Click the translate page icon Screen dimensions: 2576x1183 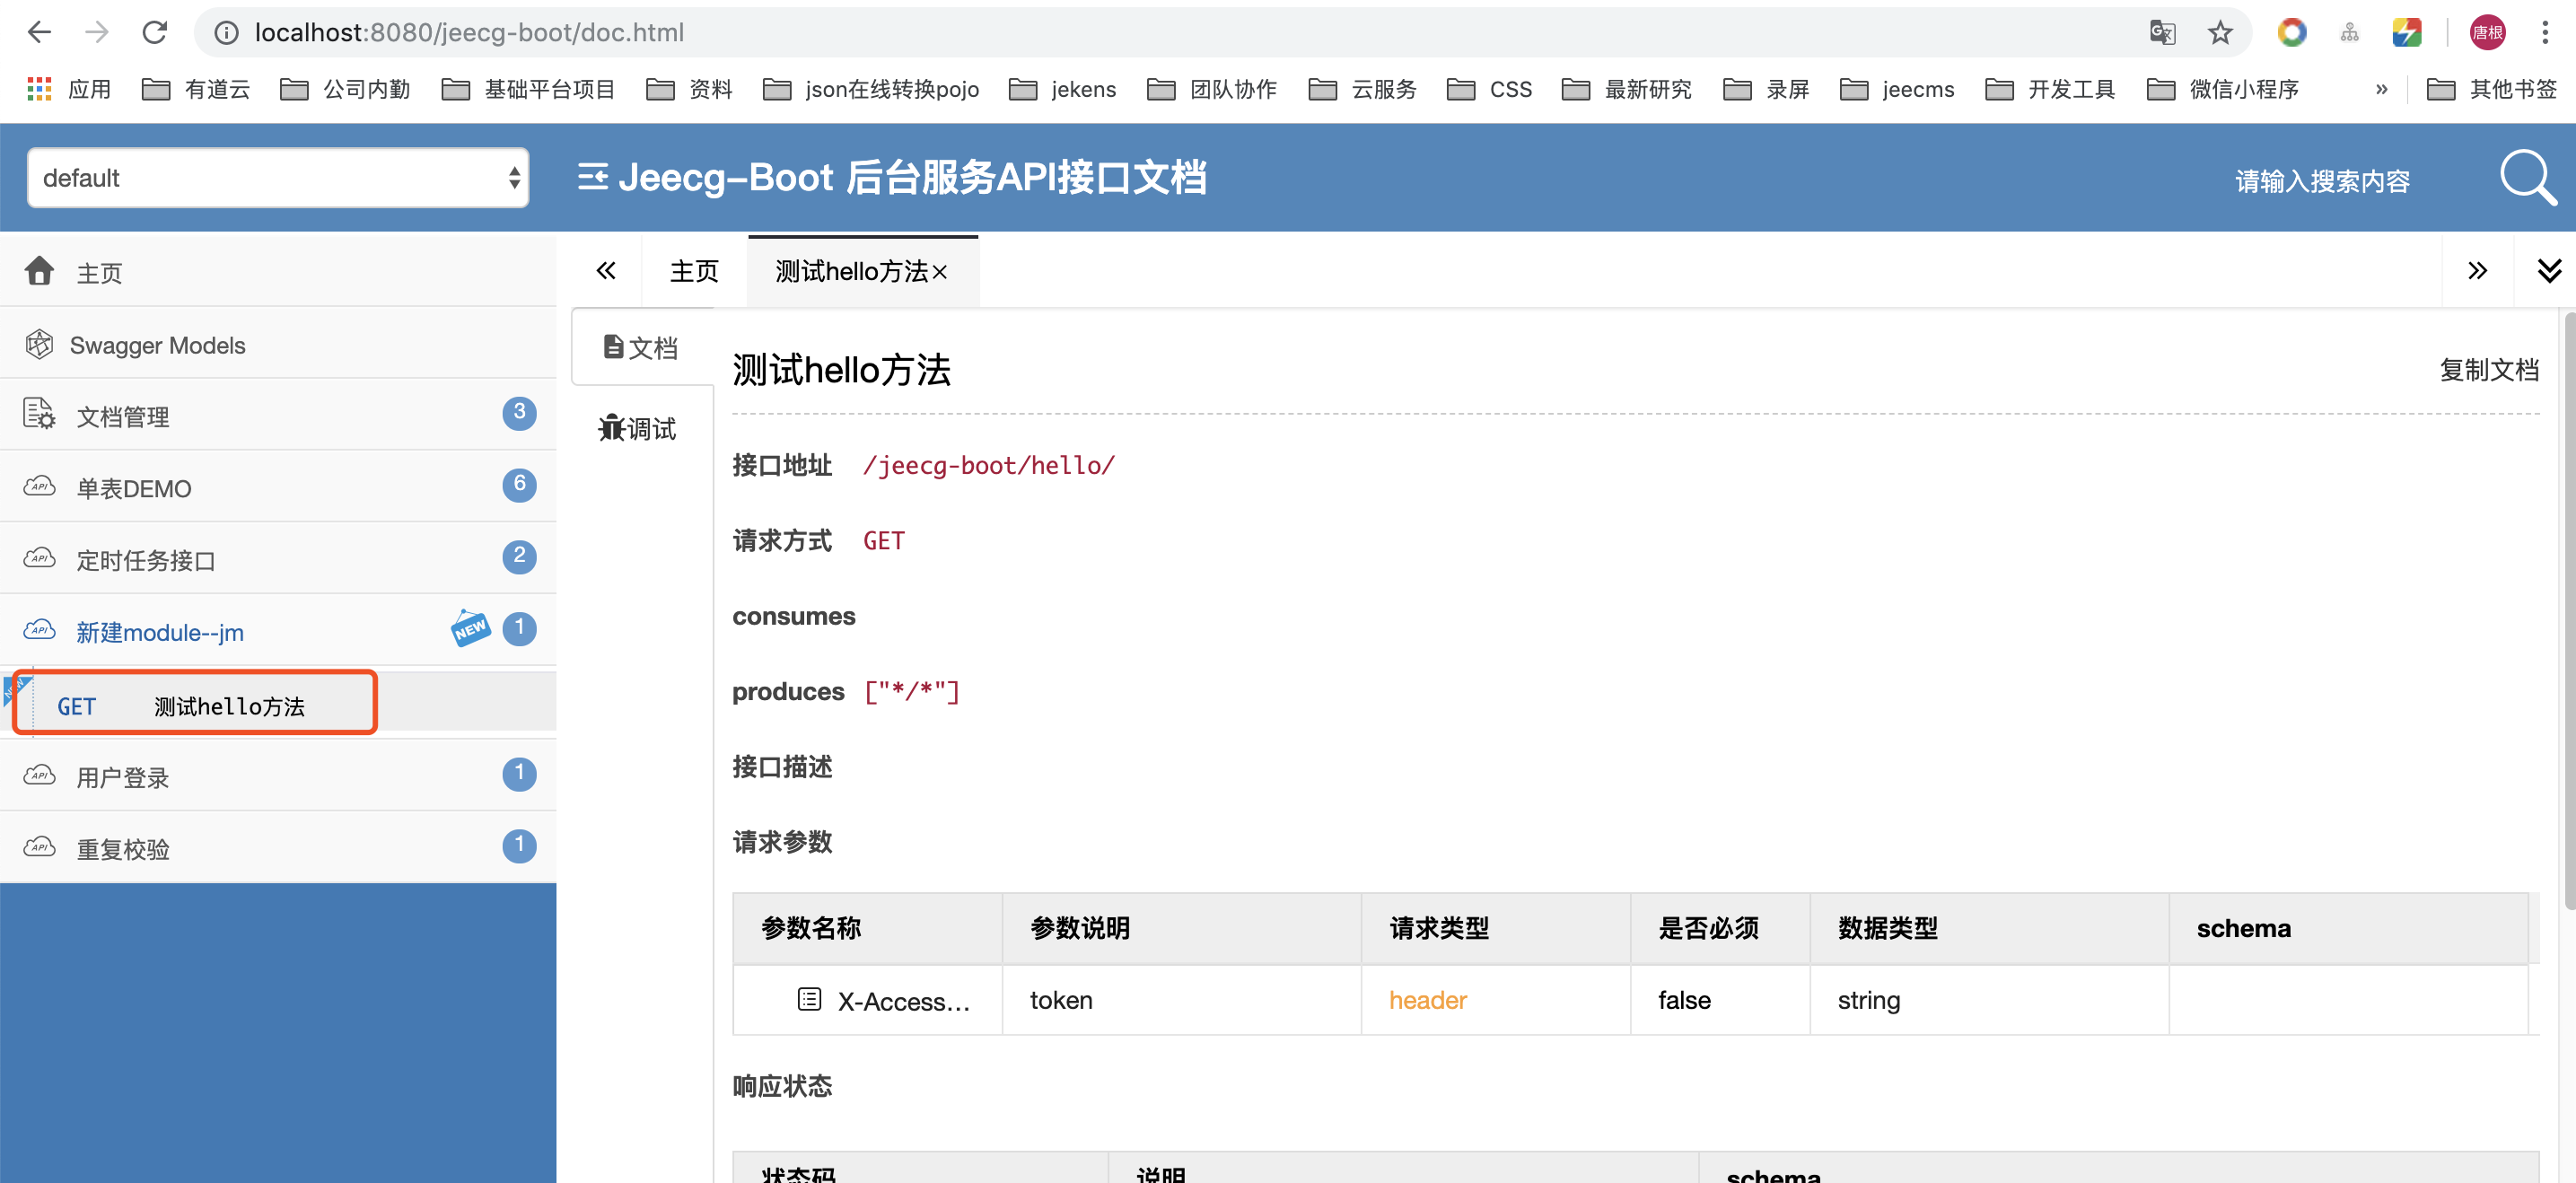click(2162, 33)
